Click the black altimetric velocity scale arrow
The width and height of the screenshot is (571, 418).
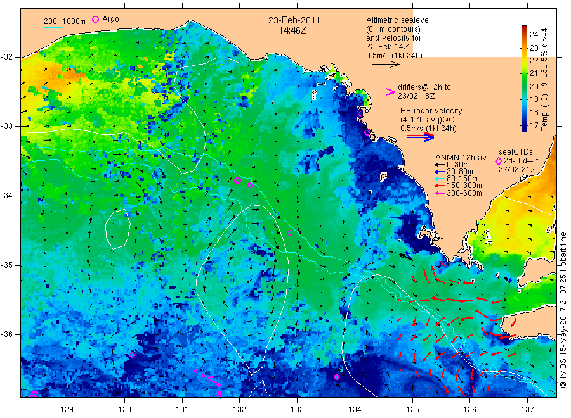(385, 65)
